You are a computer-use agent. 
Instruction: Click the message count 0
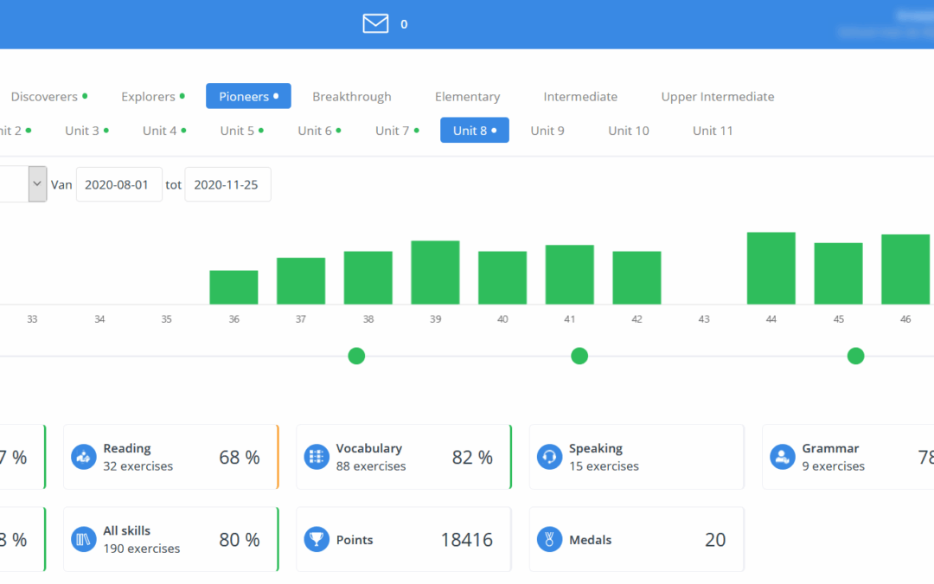click(x=404, y=24)
